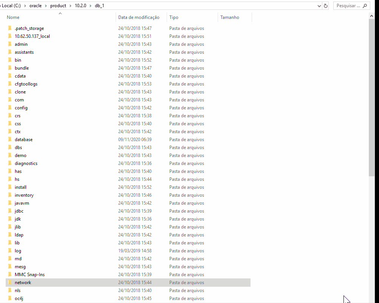This screenshot has width=379, height=303.
Task: Click the log date 19/03/2019 14:58
Action: (x=135, y=251)
